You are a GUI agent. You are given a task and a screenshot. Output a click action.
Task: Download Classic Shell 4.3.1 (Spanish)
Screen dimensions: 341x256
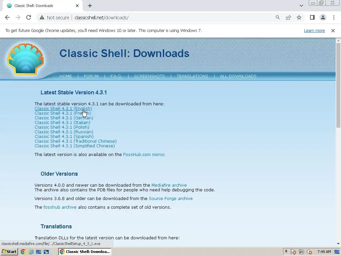(x=64, y=136)
